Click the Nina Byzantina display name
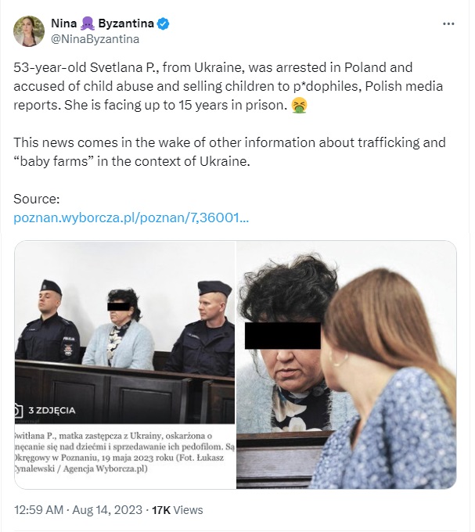This screenshot has width=475, height=532. pyautogui.click(x=103, y=23)
